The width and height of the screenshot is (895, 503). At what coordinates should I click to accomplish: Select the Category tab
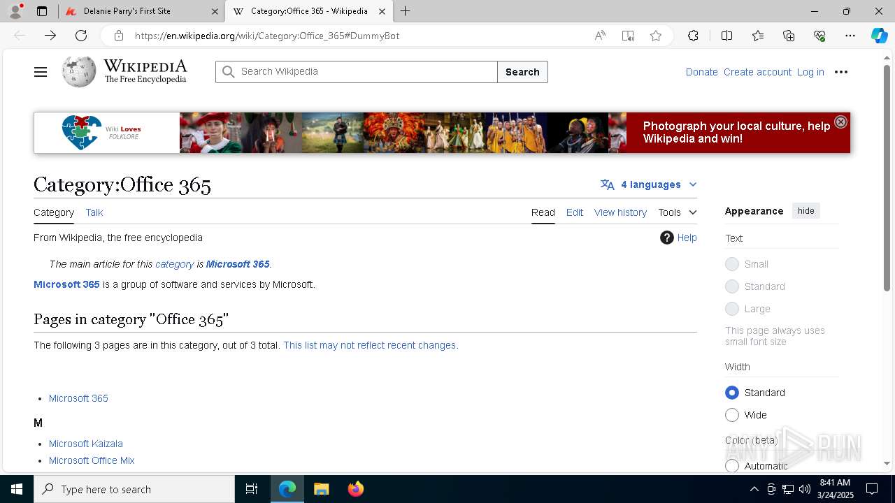click(54, 212)
